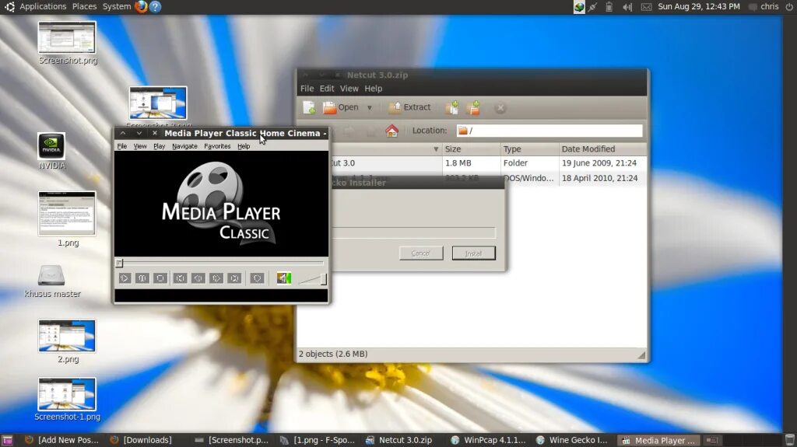Open View menu in Media Player Classic
This screenshot has height=447, width=797.
point(140,146)
